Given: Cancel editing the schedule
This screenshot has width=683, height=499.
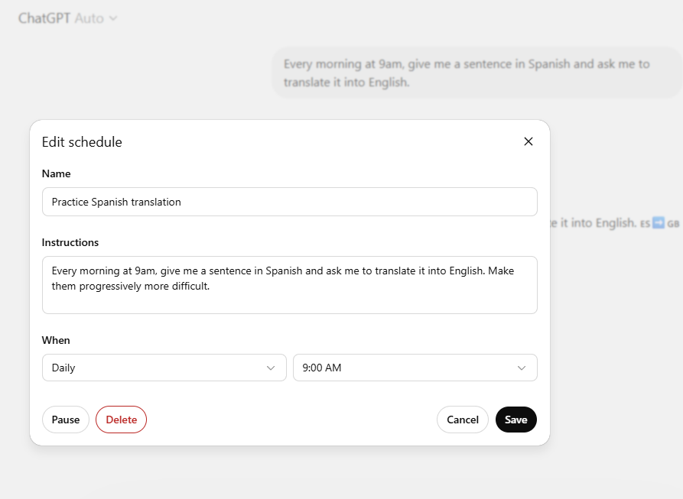Looking at the screenshot, I should 462,420.
